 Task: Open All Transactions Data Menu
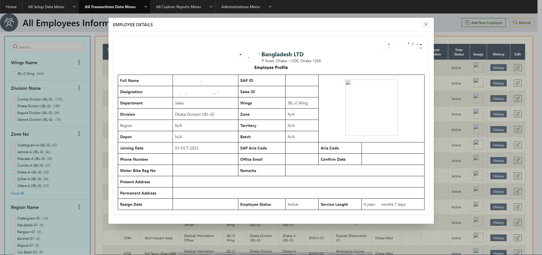pos(110,7)
